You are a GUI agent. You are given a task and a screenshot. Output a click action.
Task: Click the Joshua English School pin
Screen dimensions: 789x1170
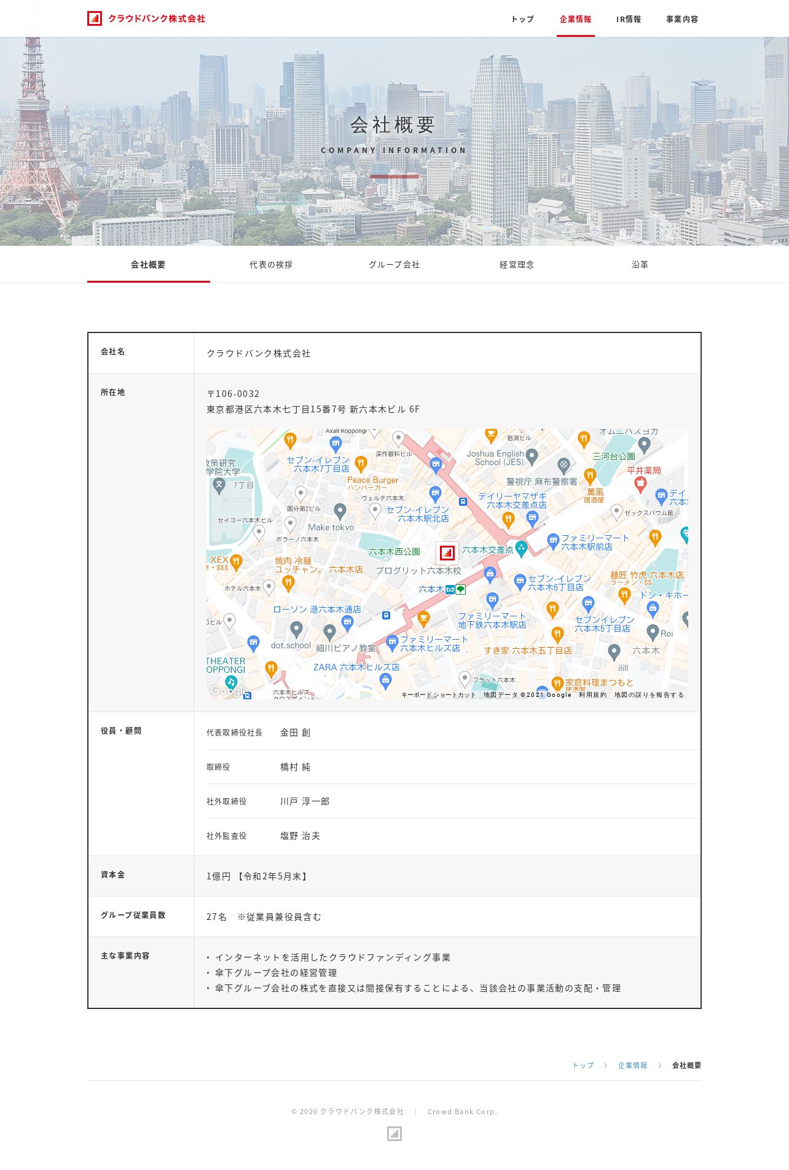click(532, 456)
